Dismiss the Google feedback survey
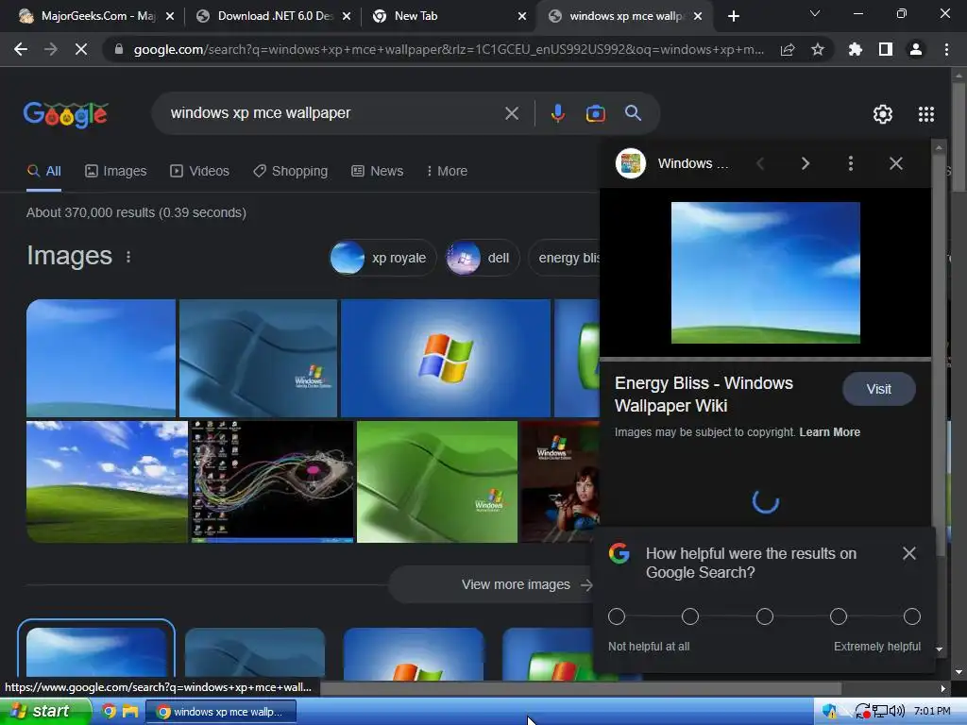Screen dimensions: 967x725 point(909,553)
